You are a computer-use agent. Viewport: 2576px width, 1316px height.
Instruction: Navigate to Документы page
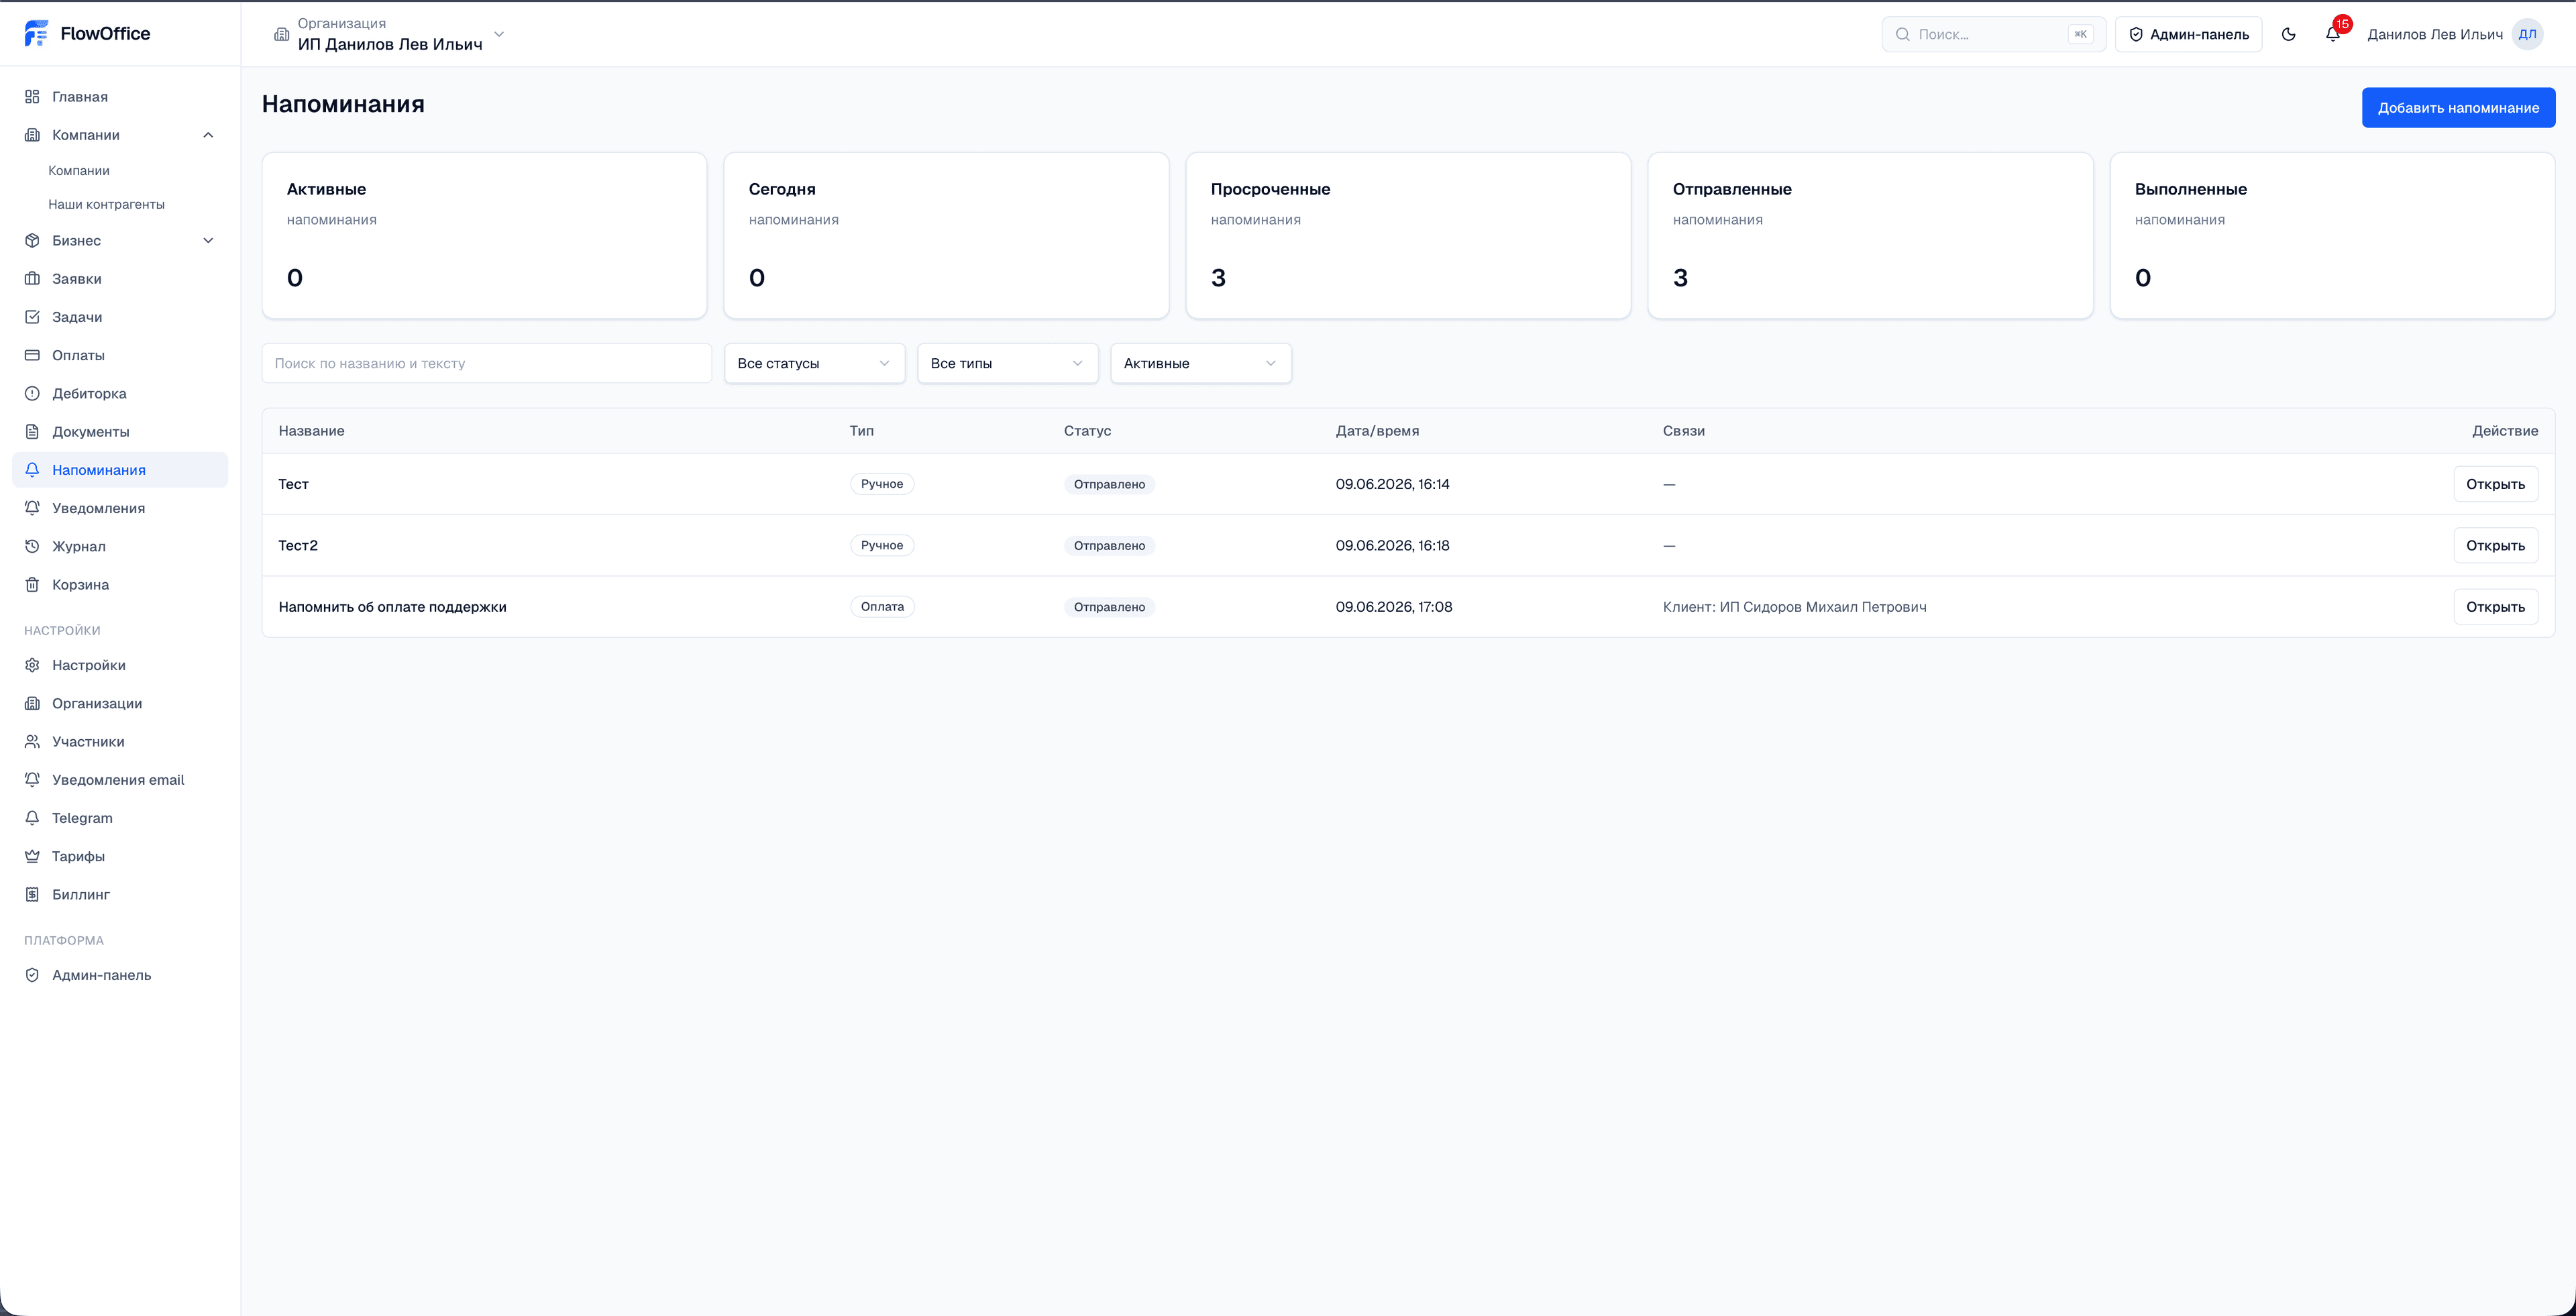[120, 432]
